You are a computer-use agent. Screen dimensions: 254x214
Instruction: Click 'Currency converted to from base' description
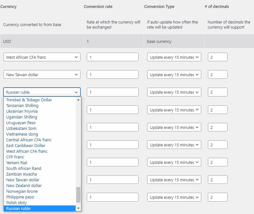32,24
